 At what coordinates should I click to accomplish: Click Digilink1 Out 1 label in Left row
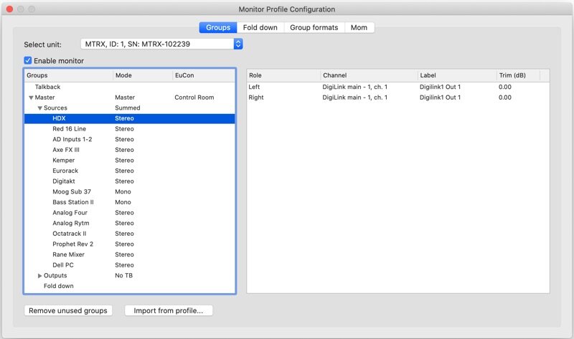440,87
